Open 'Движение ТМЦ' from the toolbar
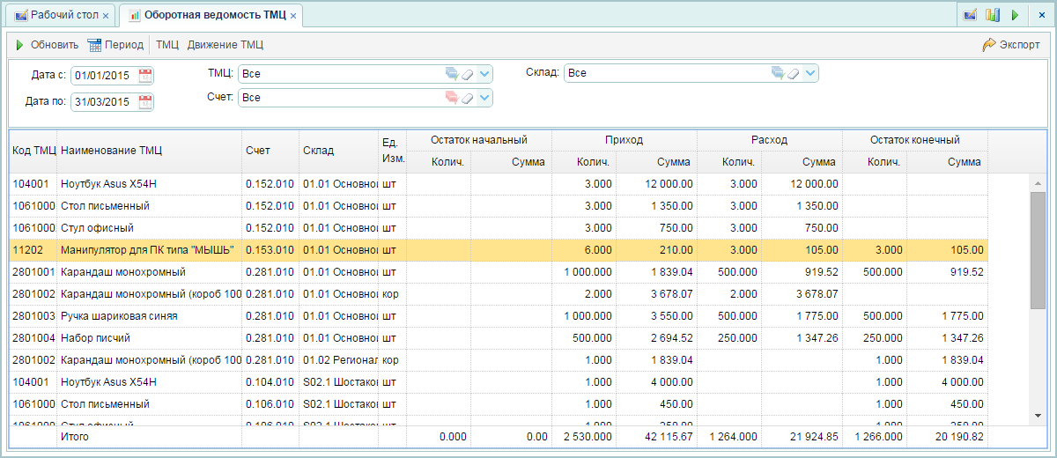This screenshot has width=1057, height=458. click(225, 44)
